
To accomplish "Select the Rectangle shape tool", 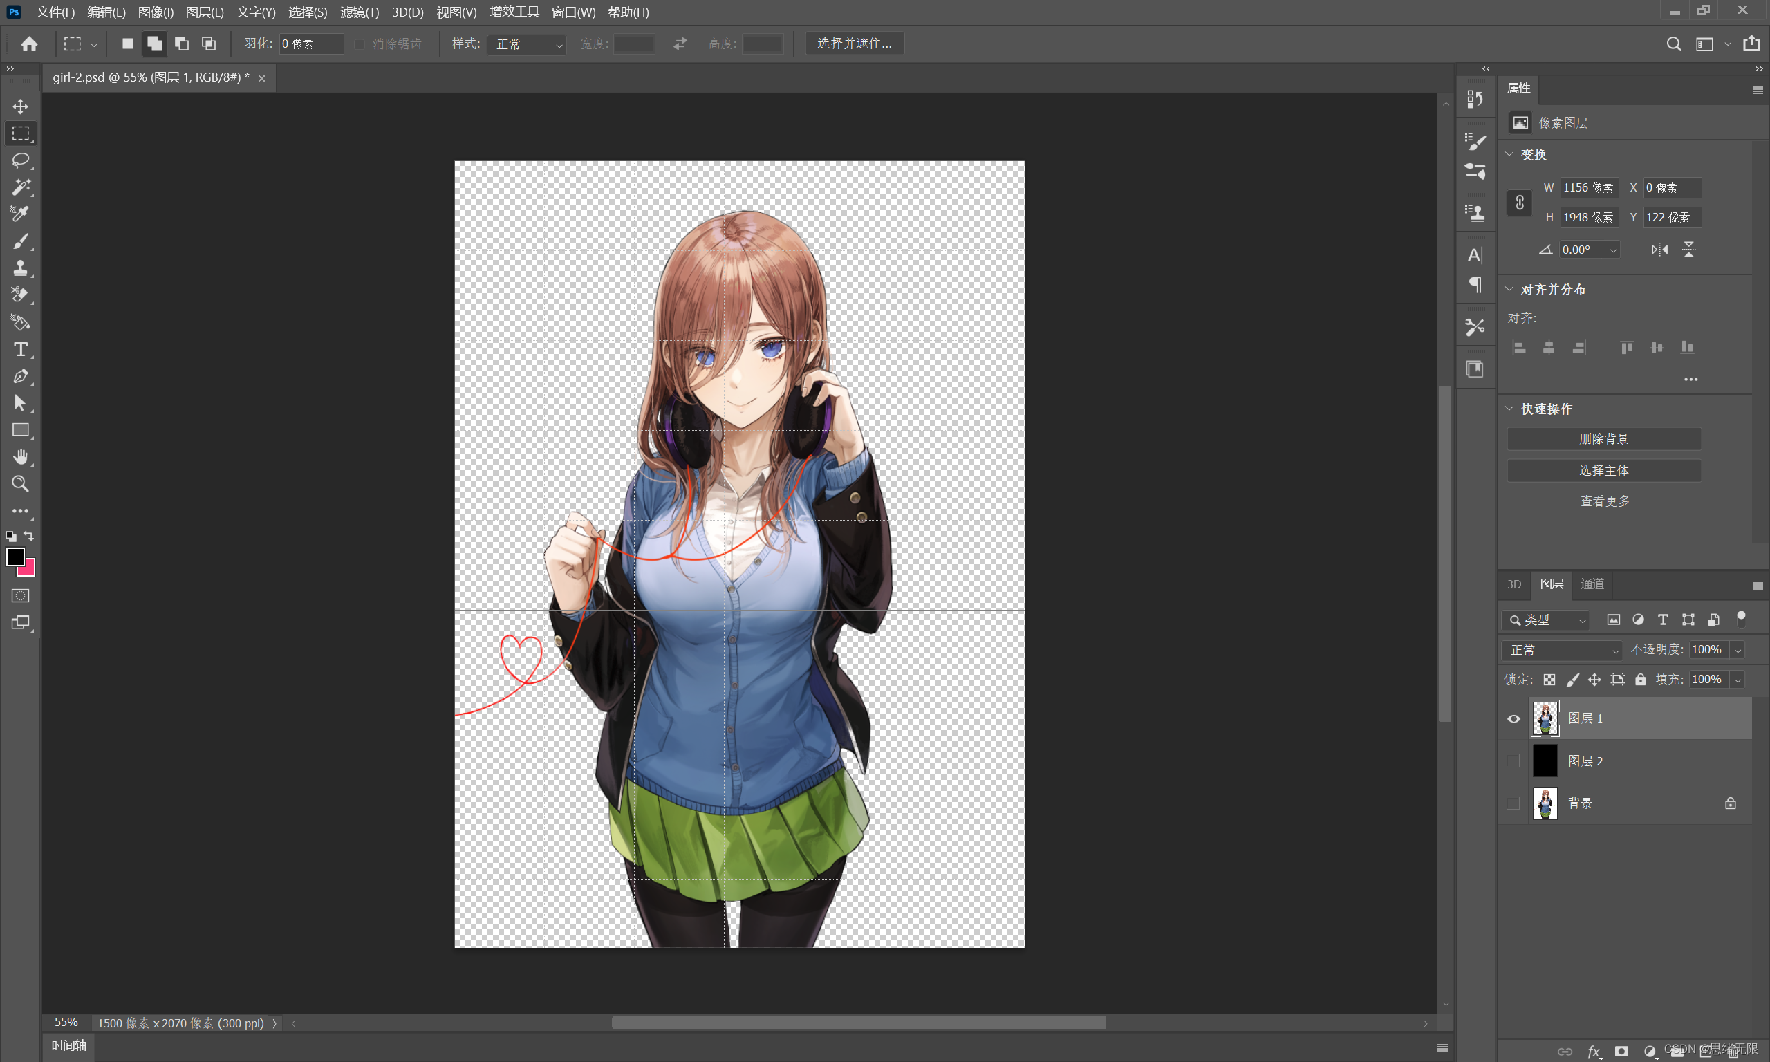I will [20, 430].
